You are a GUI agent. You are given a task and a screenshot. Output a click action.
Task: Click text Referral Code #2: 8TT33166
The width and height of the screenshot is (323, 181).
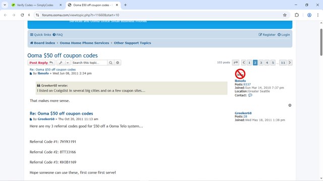[52, 152]
